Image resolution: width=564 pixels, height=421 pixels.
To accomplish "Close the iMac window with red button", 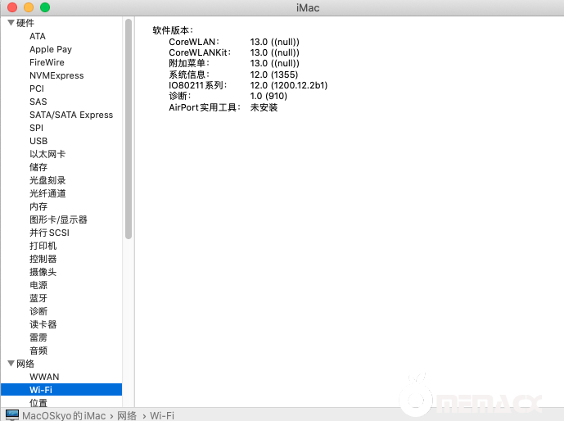I will [x=12, y=7].
